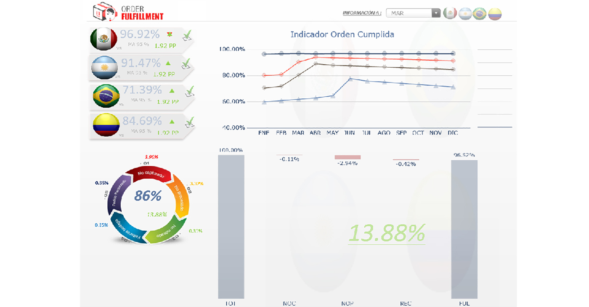The image size is (589, 307).
Task: Click the ENE label on the chart axis
Action: [264, 133]
